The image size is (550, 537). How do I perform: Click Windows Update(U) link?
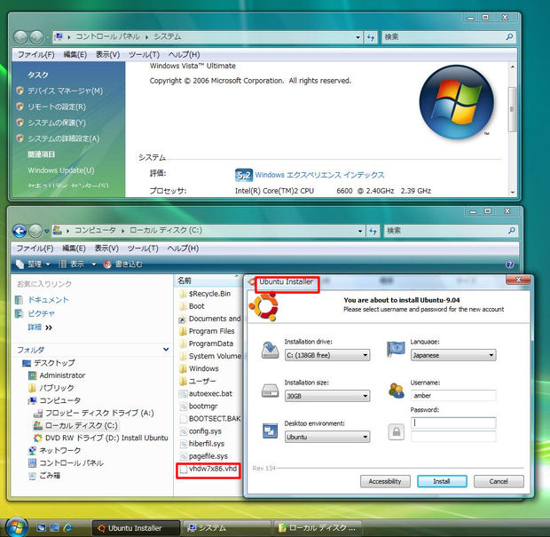click(x=61, y=170)
